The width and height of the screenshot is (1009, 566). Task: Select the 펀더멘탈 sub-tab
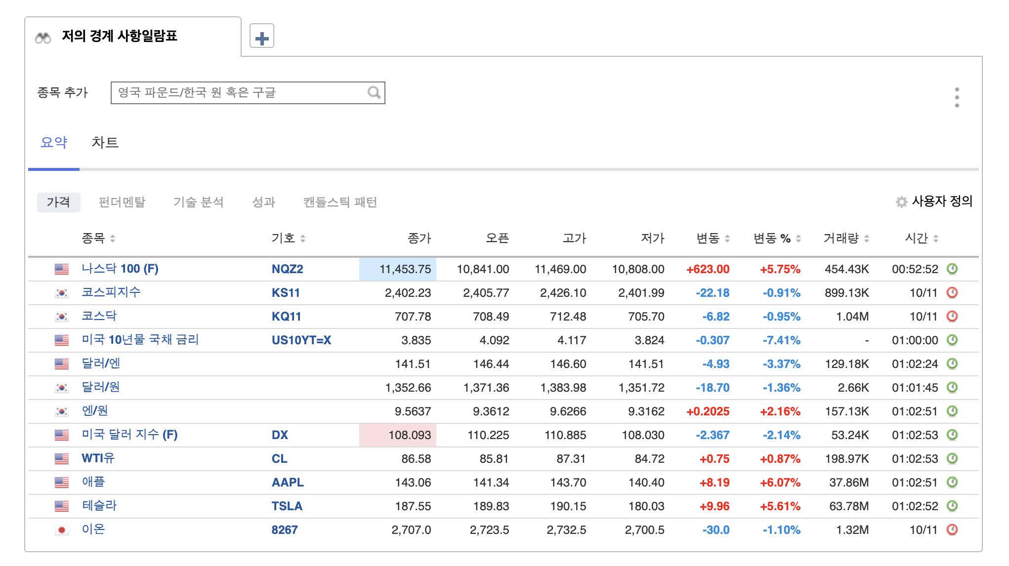click(122, 202)
